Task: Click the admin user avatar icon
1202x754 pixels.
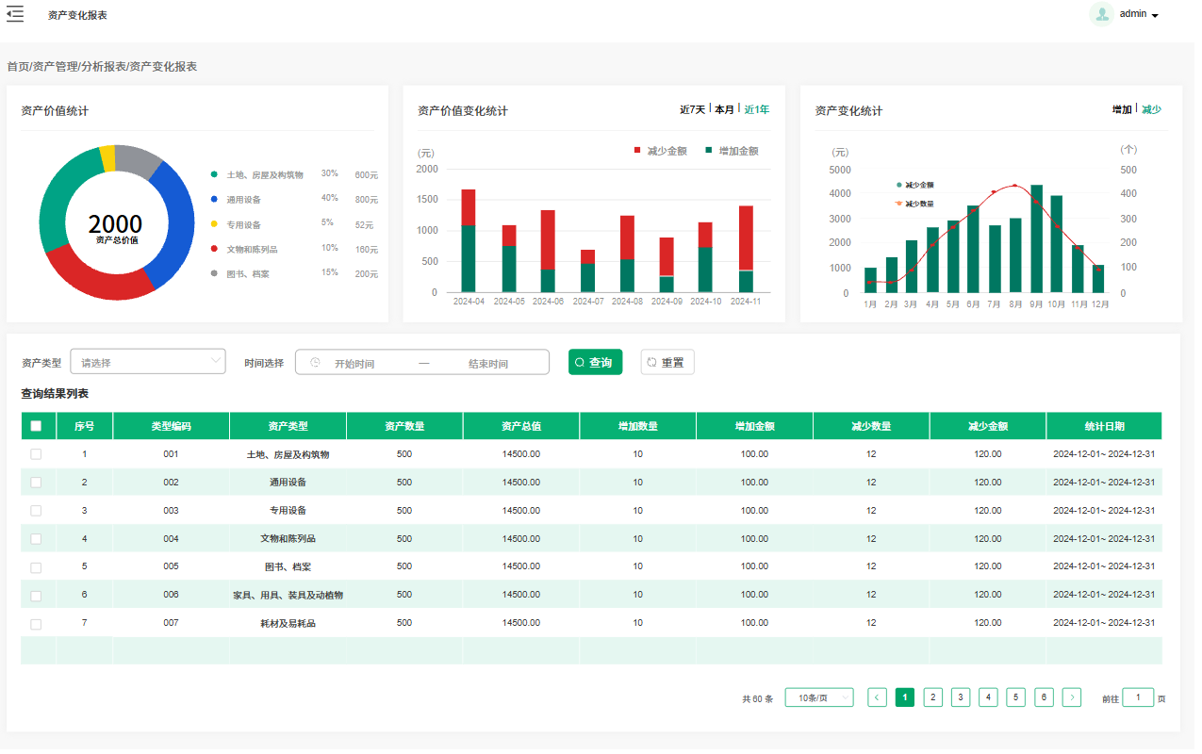Action: (x=1101, y=14)
